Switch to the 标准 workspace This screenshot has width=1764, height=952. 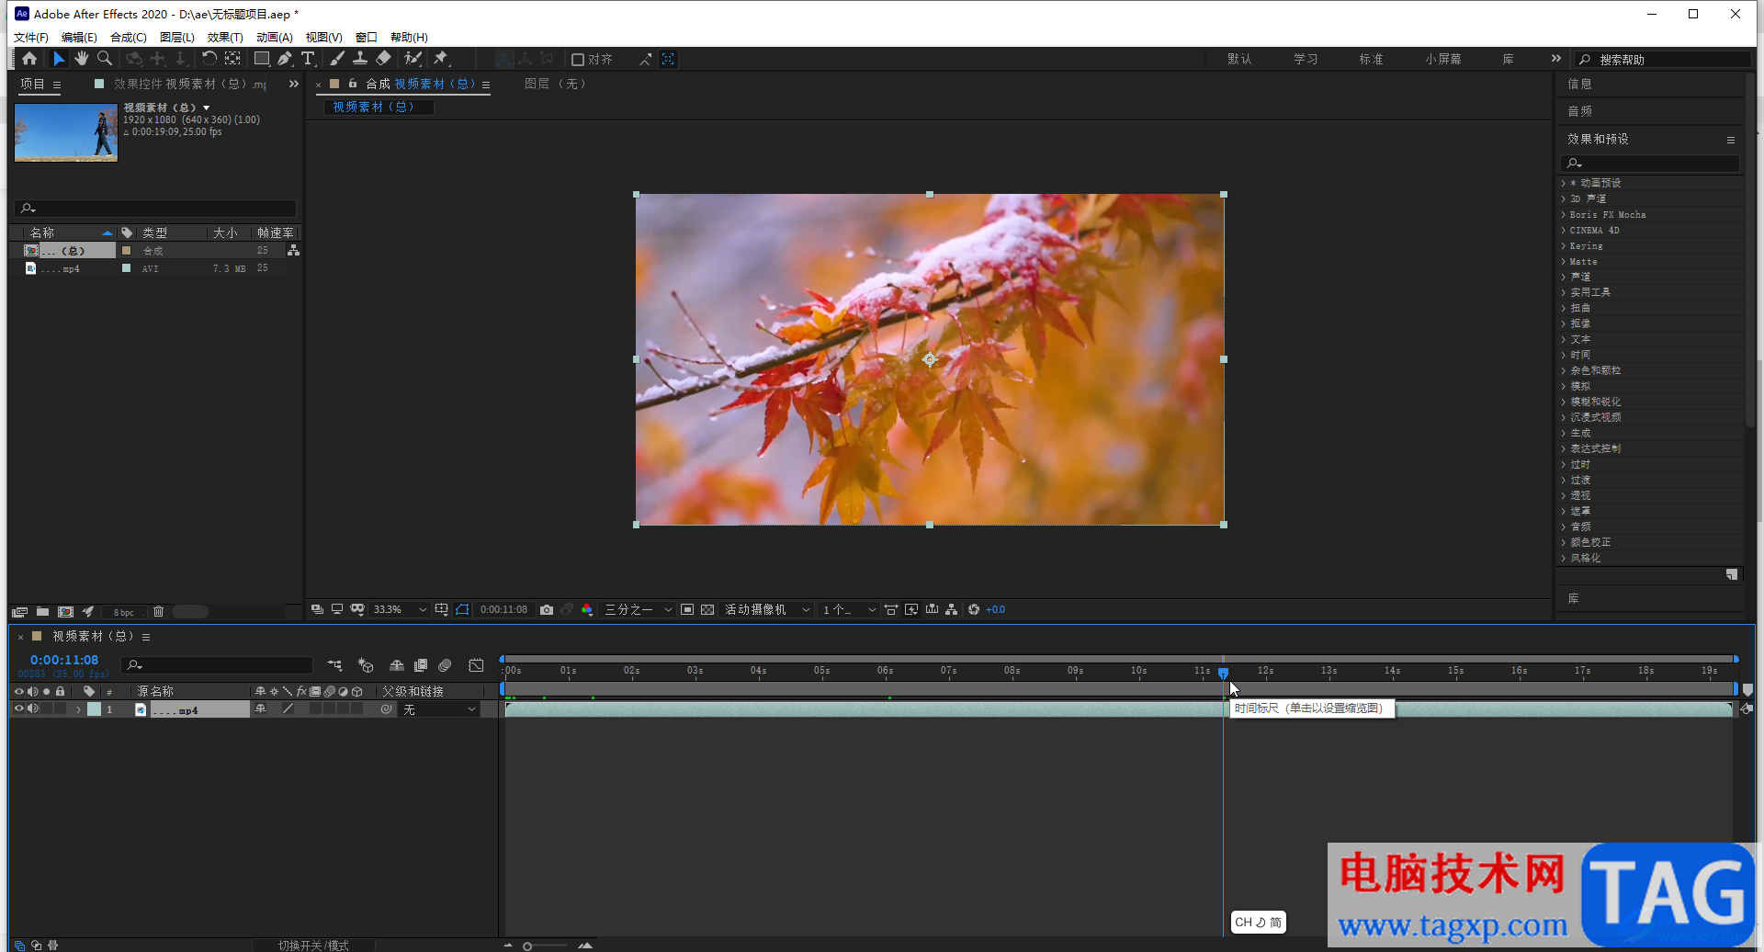tap(1372, 59)
